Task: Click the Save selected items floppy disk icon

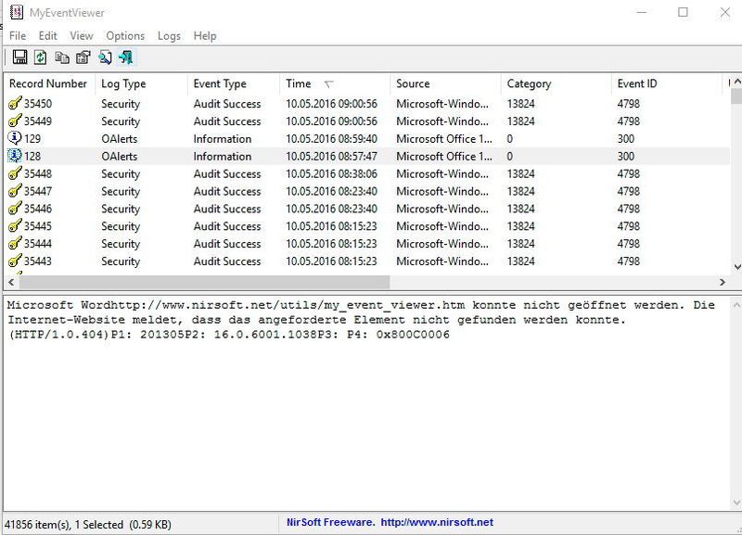Action: click(x=19, y=57)
